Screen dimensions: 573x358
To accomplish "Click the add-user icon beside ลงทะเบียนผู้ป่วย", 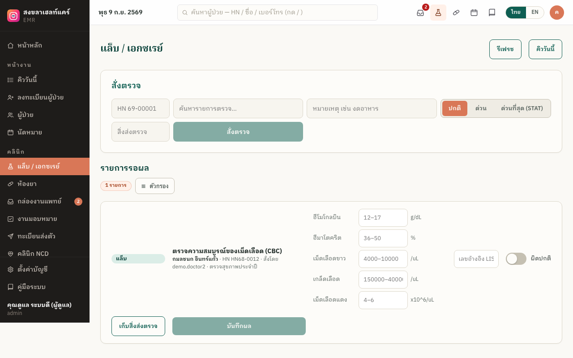I will (10, 97).
